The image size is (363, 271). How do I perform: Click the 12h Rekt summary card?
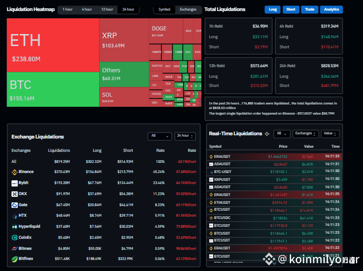click(x=239, y=75)
